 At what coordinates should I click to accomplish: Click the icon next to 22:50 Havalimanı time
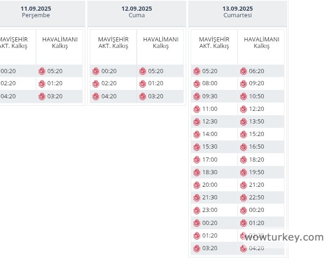click(x=243, y=198)
